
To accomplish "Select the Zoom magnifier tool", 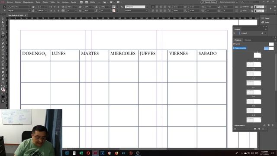I will (x=3, y=82).
